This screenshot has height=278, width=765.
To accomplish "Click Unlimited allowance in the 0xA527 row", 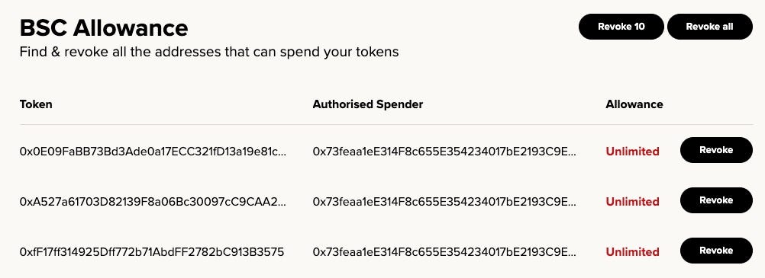I will point(632,202).
